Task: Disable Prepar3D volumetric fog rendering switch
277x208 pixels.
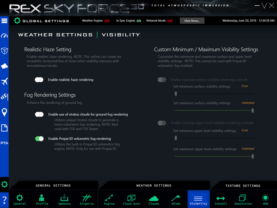Action: 39,139
